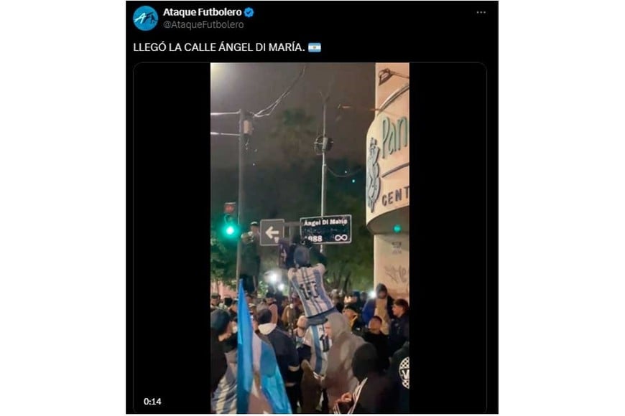The height and width of the screenshot is (416, 625).
Task: Click the Ángel Di María street sign in video
Action: (x=325, y=230)
